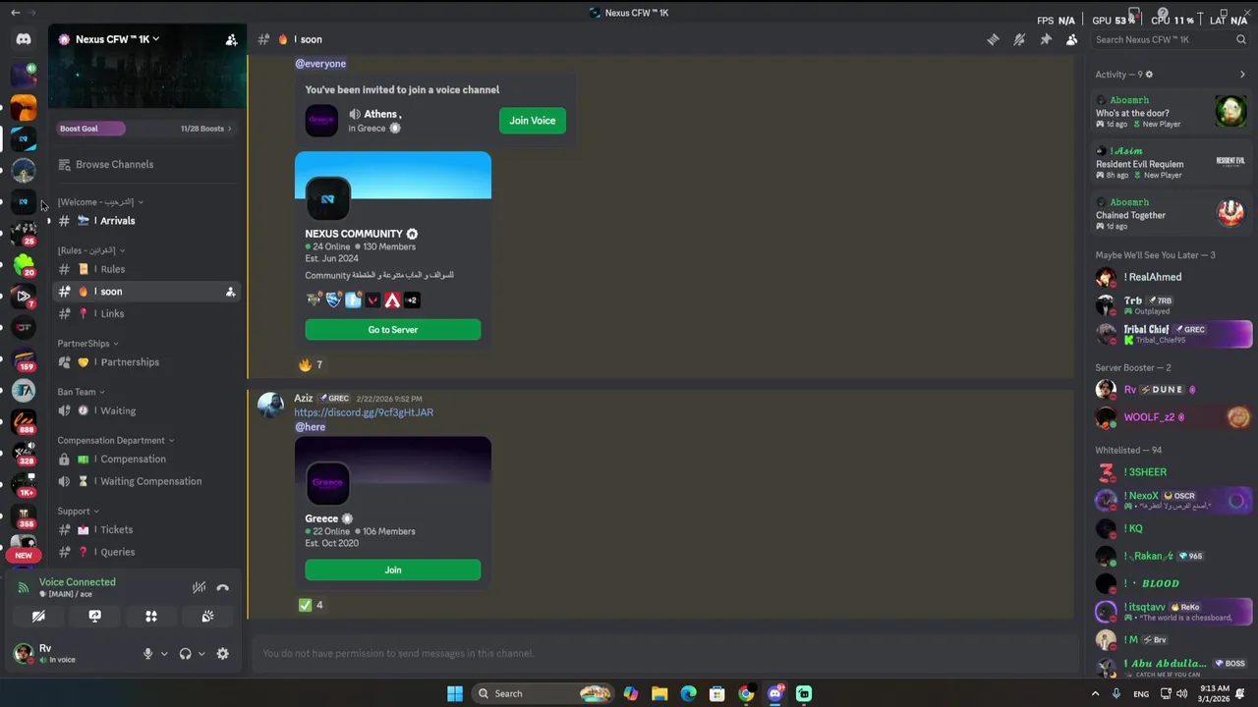The width and height of the screenshot is (1258, 707).
Task: Expand the Activity panel arrow
Action: coord(1242,75)
